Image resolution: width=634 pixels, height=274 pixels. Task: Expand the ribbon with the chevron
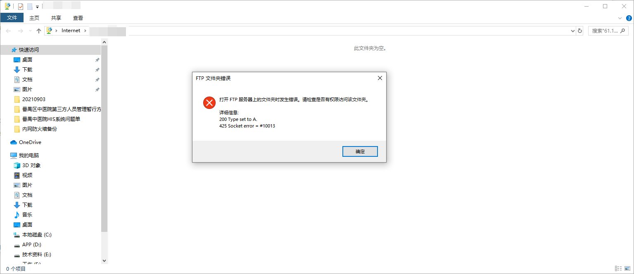620,18
